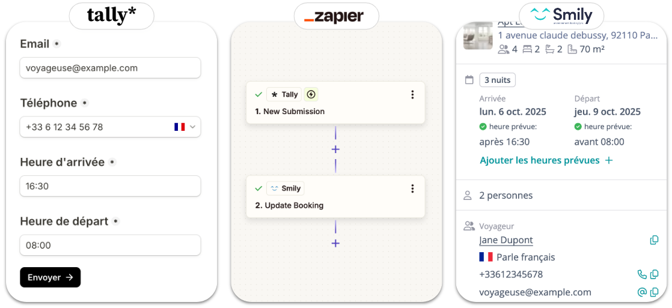
Task: Copy the traveler phone number
Action: click(654, 274)
